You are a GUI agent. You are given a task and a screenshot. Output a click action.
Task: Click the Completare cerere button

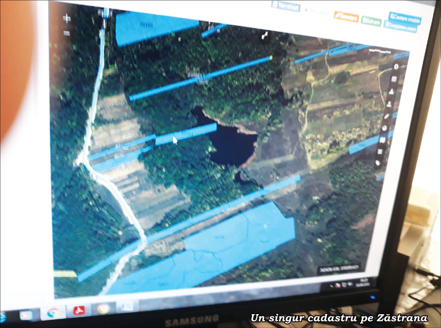click(x=404, y=28)
